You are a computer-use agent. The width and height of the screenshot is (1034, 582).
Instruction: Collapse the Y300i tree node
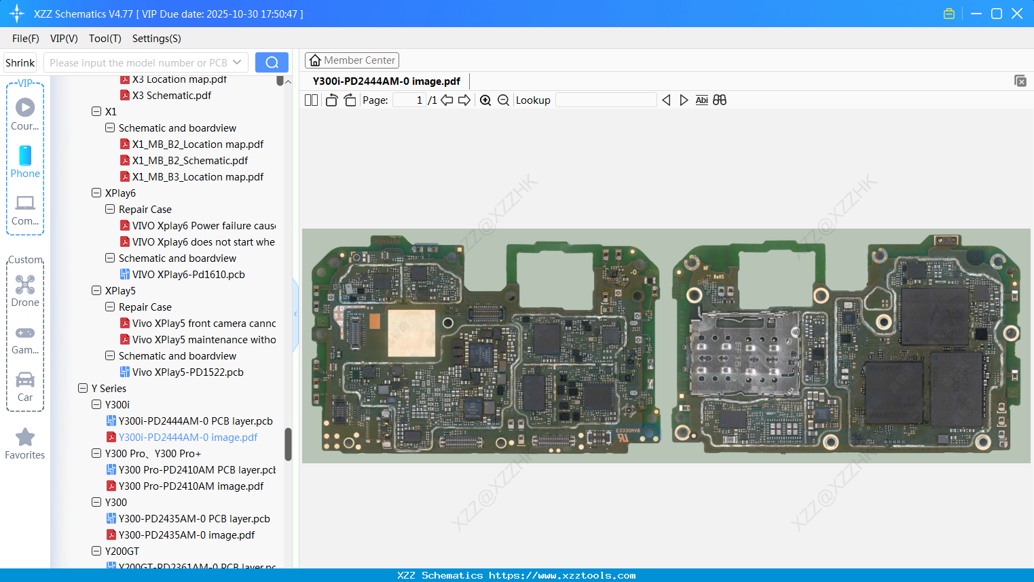(96, 404)
